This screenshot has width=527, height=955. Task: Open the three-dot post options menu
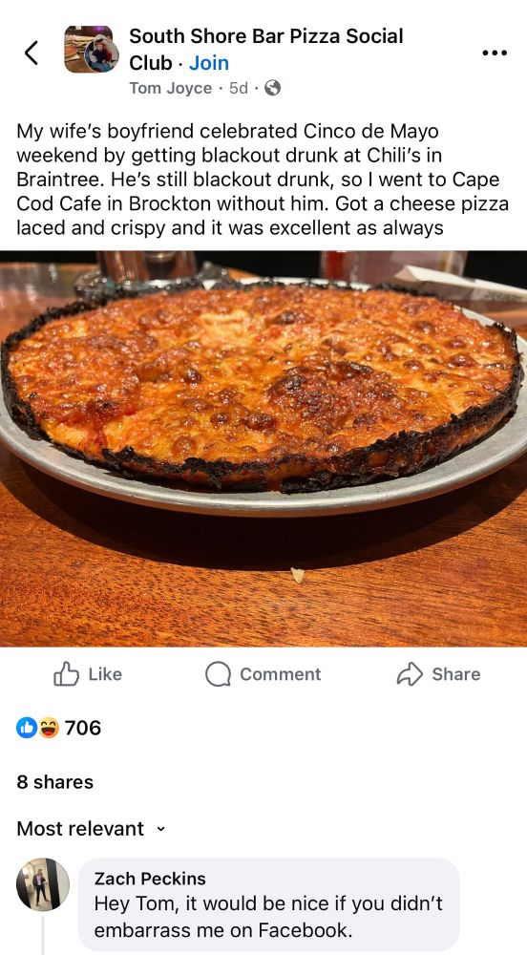pyautogui.click(x=495, y=53)
